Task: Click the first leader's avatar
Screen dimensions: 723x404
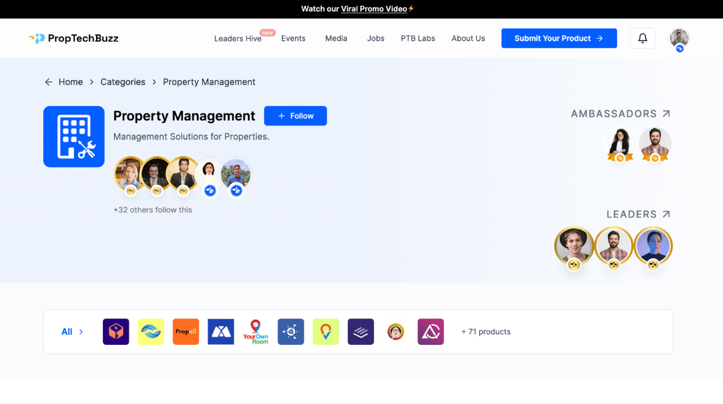Action: [x=574, y=246]
